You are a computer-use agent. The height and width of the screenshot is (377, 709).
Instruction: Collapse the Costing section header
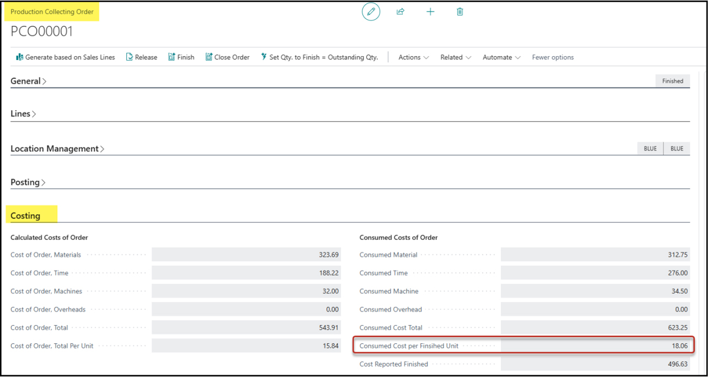25,216
